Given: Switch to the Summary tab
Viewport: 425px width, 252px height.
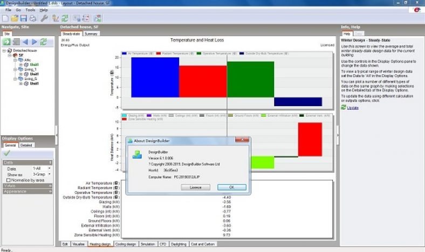Looking at the screenshot, I should pos(91,34).
